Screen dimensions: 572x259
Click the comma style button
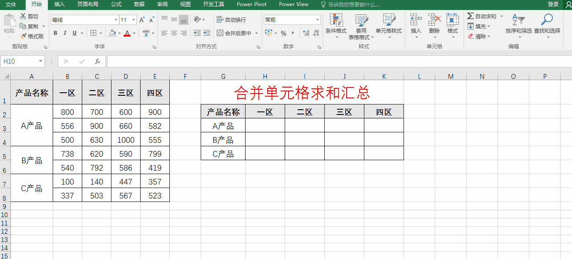[x=293, y=33]
